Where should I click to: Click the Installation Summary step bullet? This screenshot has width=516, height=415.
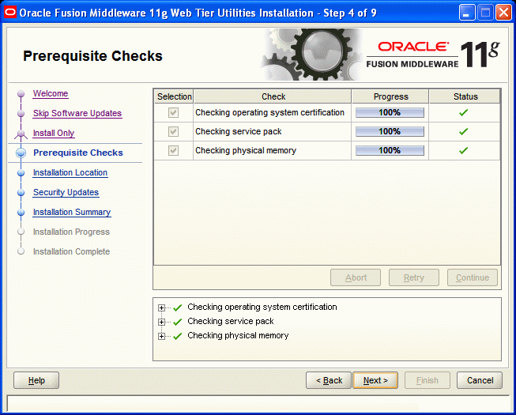click(21, 213)
